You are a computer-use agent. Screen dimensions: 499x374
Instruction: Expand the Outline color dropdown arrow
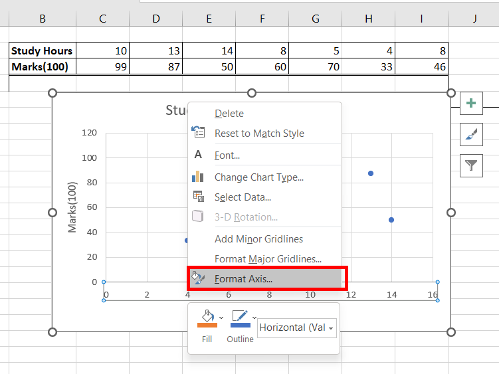tap(254, 318)
